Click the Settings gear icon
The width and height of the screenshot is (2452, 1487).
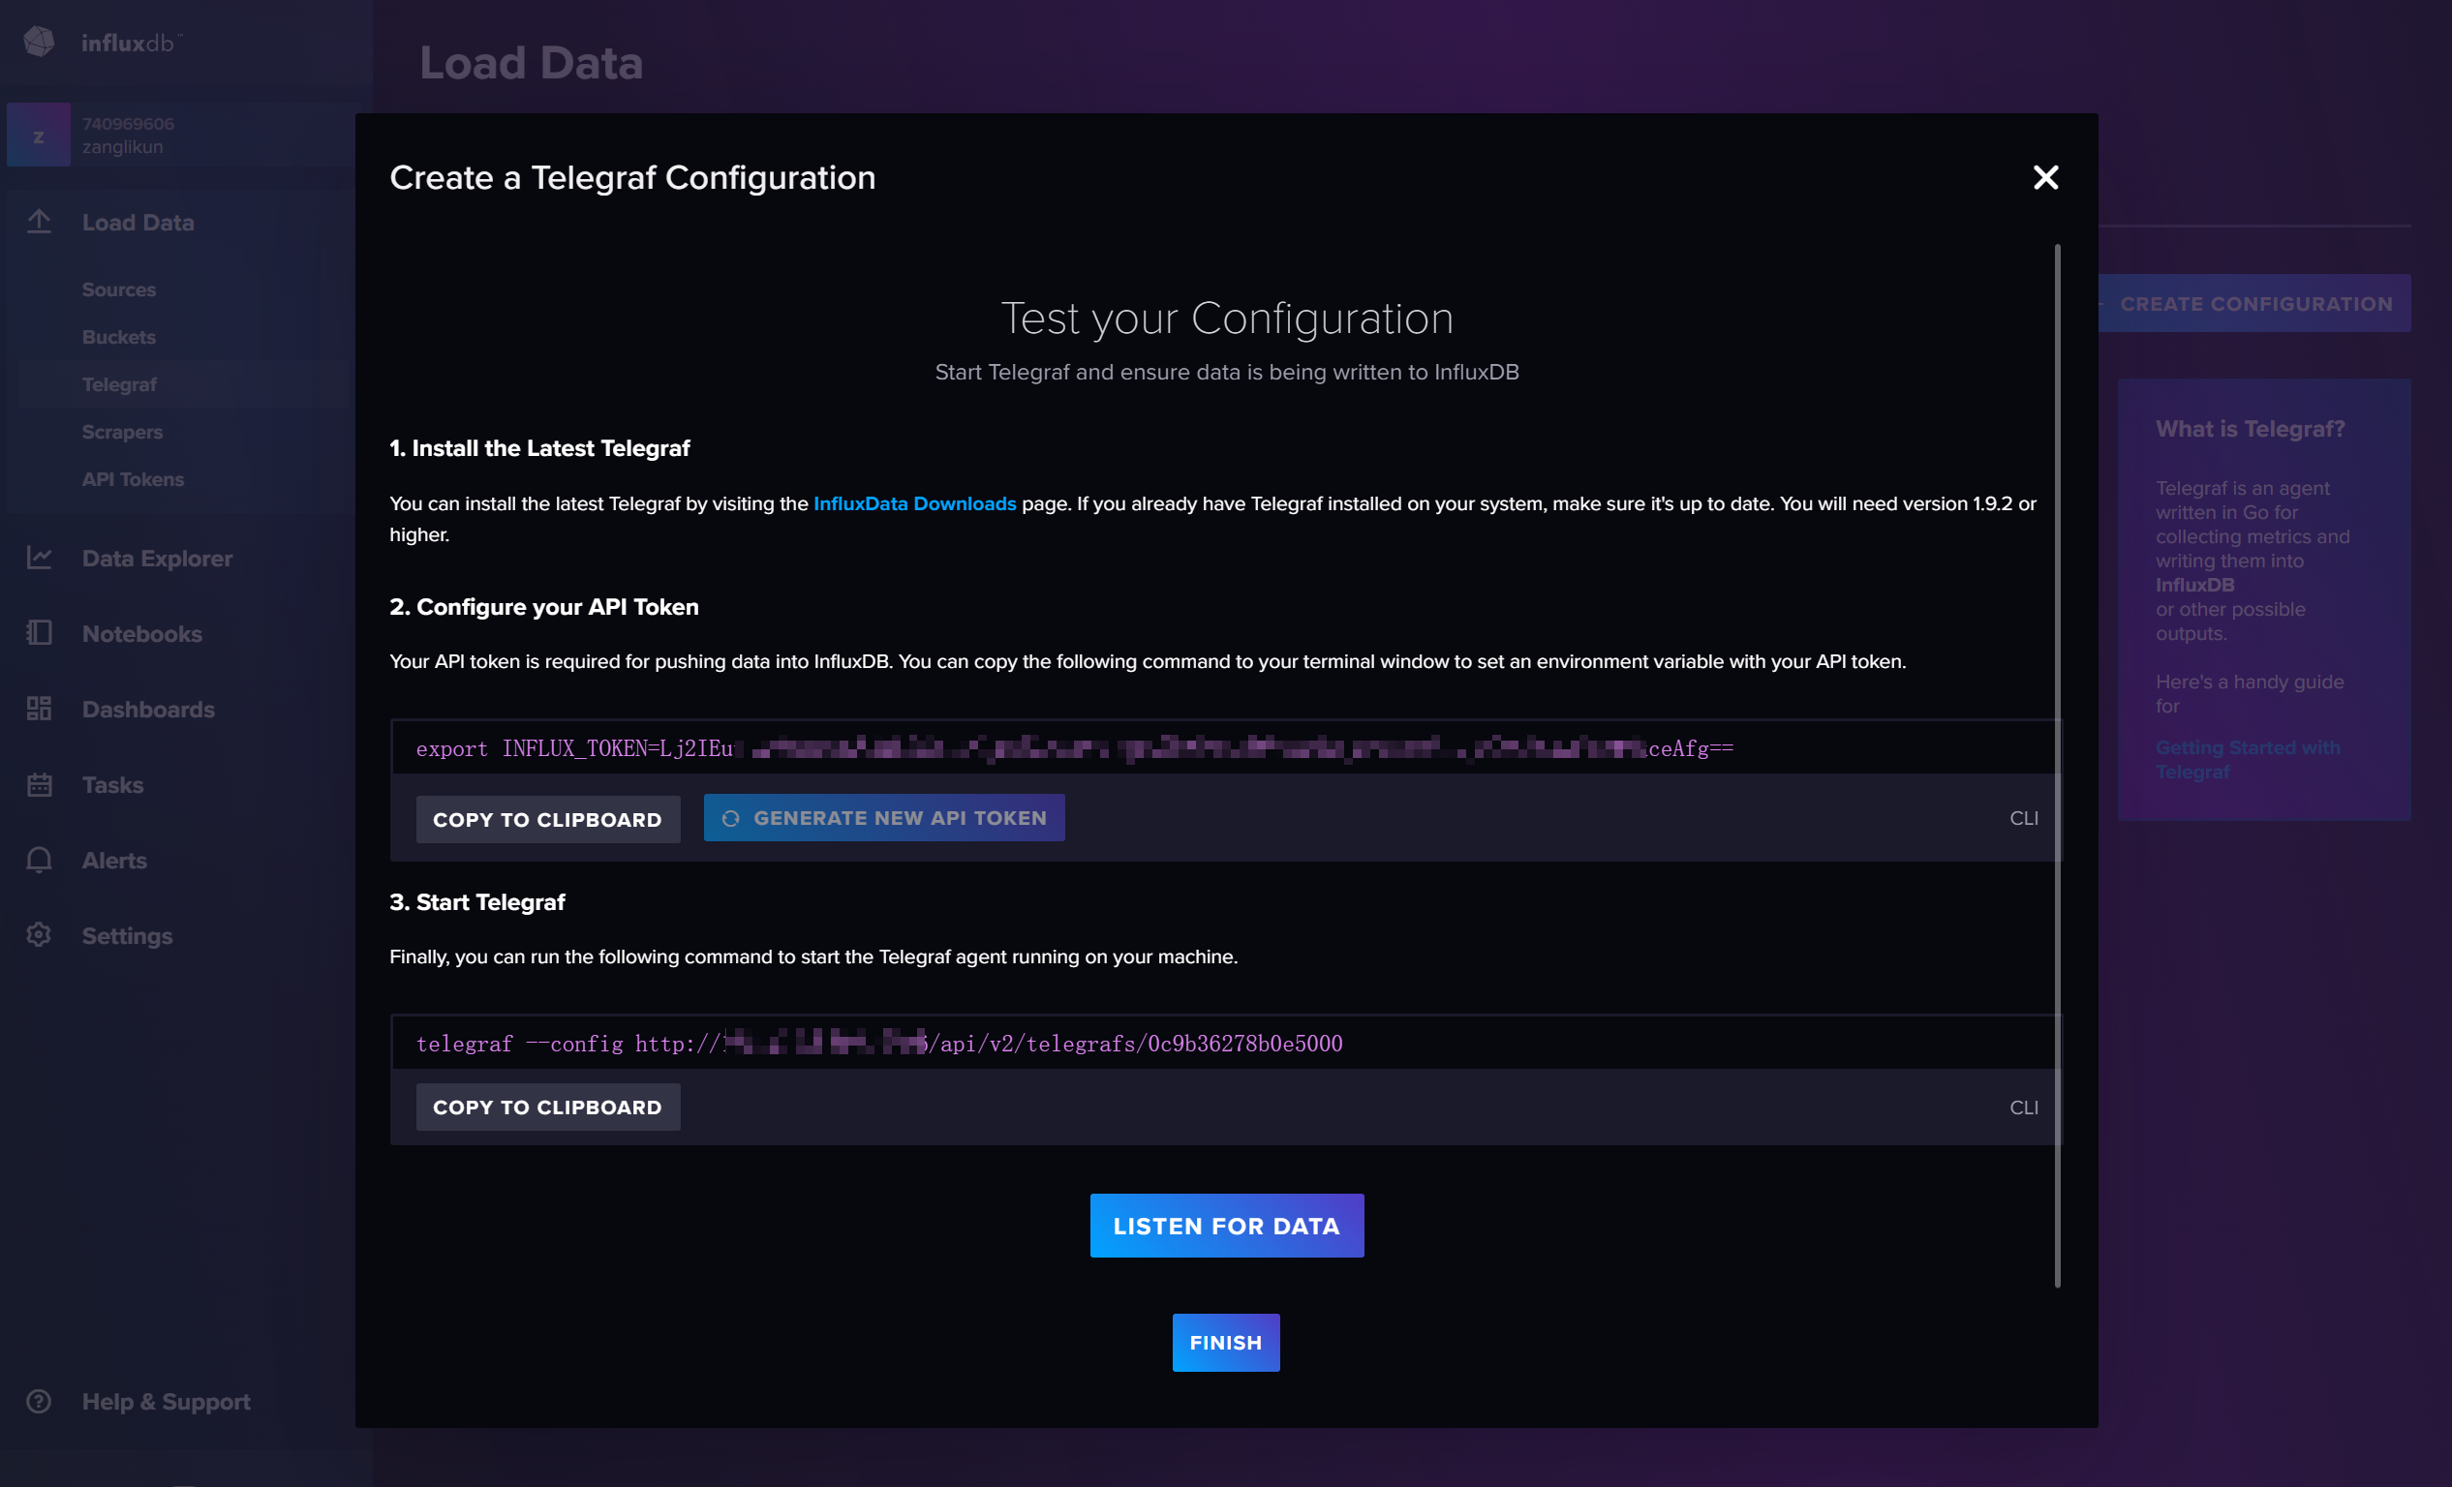coord(39,936)
